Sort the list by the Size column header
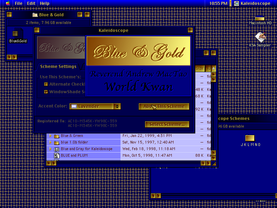This screenshot has width=277, height=208. (199, 68)
